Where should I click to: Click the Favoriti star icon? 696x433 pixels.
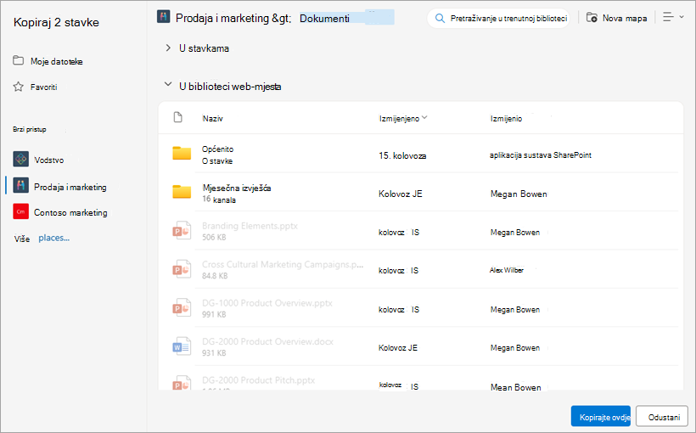tap(18, 87)
